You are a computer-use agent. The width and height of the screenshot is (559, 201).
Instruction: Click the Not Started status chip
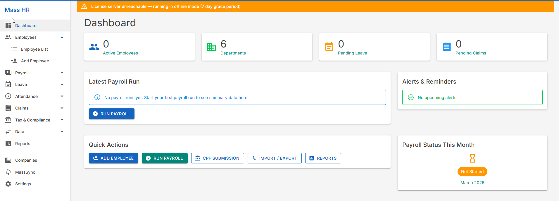472,172
